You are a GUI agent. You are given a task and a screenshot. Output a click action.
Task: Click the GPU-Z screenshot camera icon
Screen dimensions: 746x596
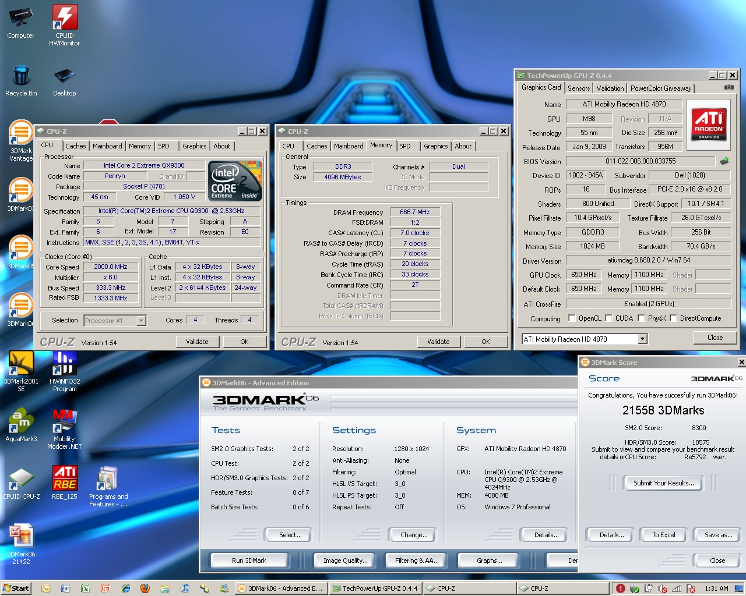pos(729,87)
